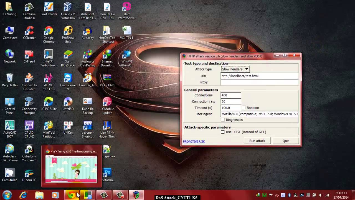This screenshot has width=355, height=200.
Task: Select the UltraISO desktop icon
Action: click(68, 104)
